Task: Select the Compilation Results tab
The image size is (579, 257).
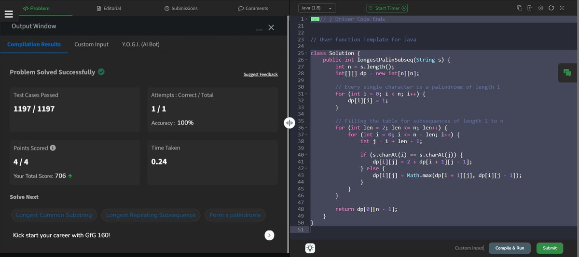Action: [34, 44]
